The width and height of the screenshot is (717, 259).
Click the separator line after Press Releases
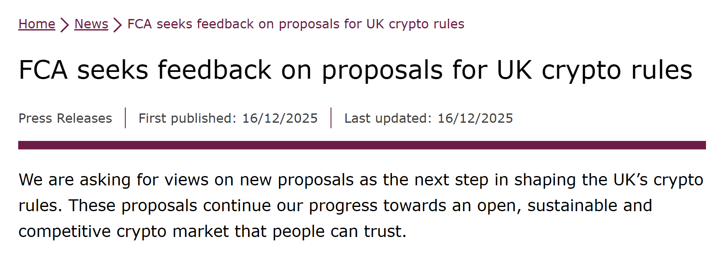click(125, 118)
